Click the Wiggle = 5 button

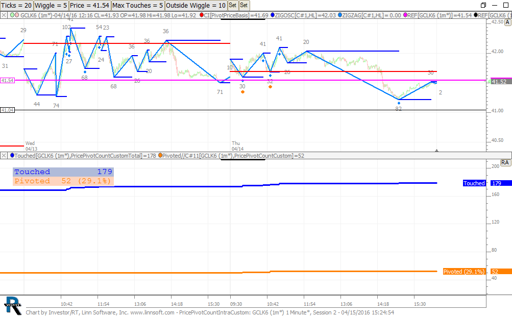coord(51,5)
